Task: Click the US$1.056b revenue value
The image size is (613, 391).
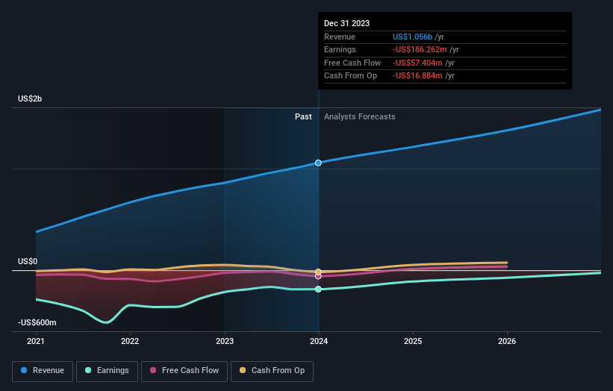Action: [x=412, y=37]
